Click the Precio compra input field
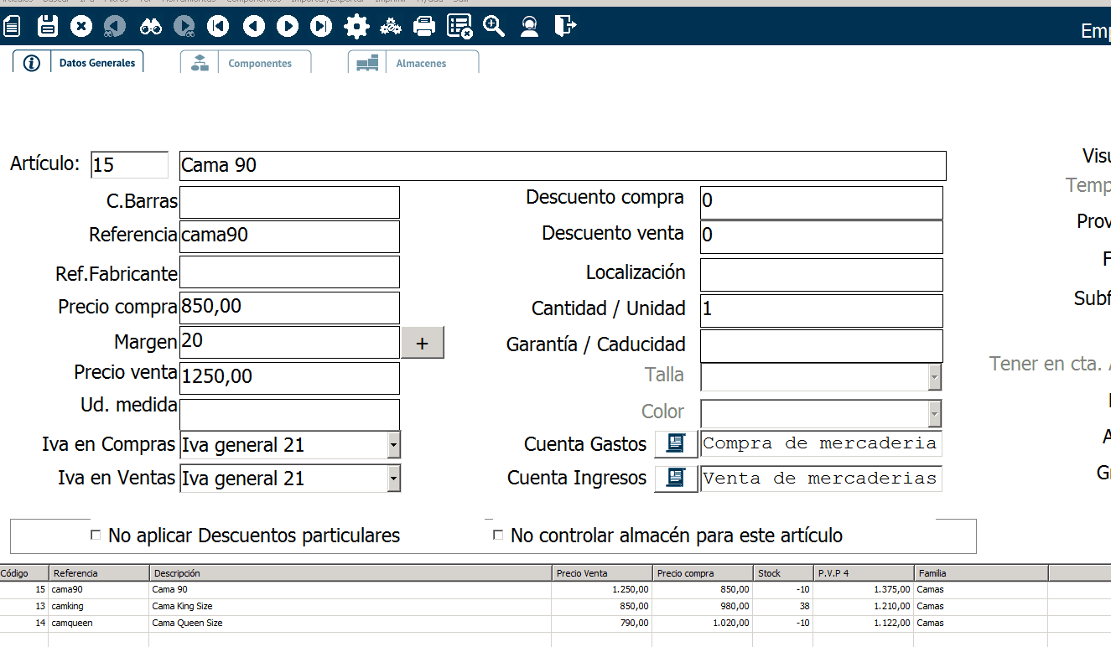This screenshot has height=647, width=1111. (289, 308)
